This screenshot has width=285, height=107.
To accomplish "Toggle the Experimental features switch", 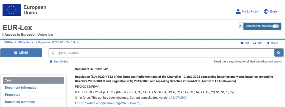I will [x=275, y=26].
